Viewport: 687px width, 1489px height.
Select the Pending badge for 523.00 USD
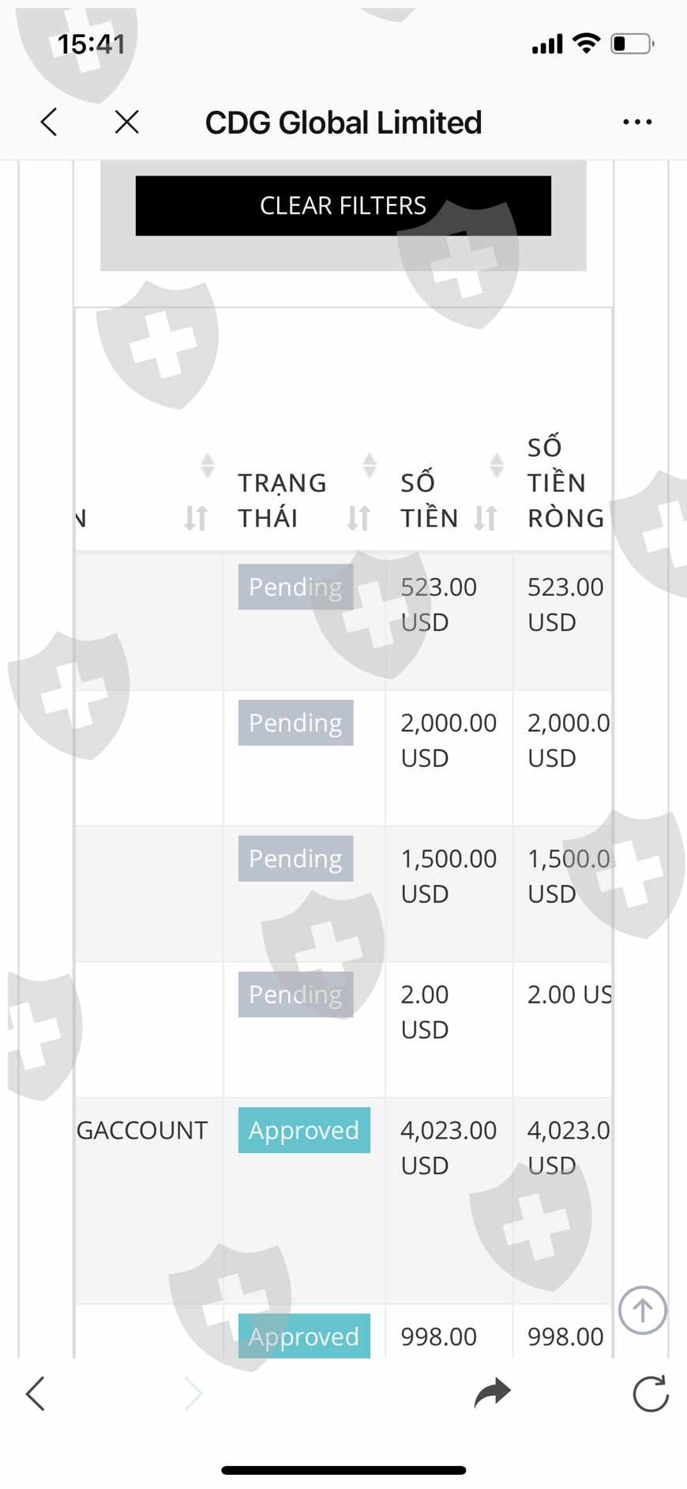(x=295, y=587)
